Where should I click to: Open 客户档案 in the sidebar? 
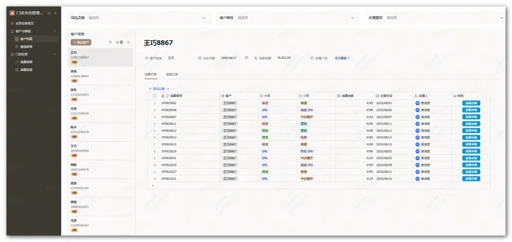click(36, 39)
